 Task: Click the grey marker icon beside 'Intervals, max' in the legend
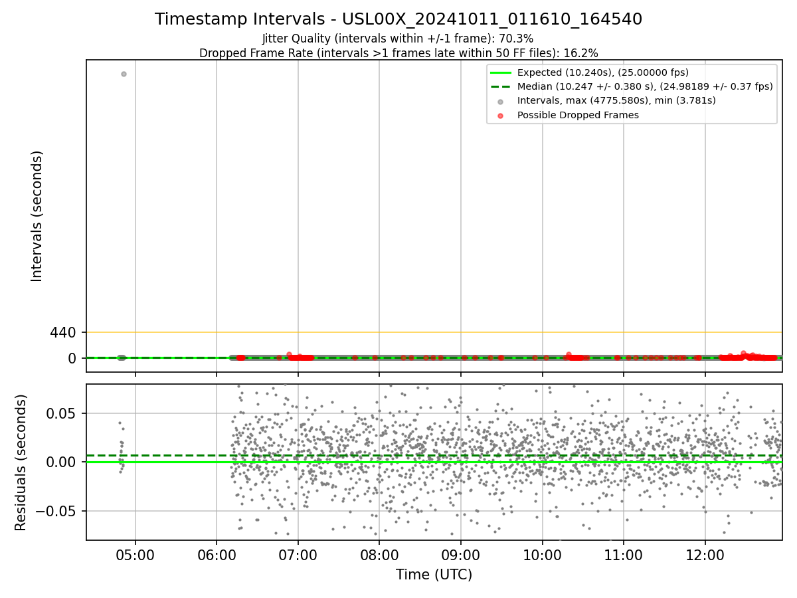[x=500, y=102]
